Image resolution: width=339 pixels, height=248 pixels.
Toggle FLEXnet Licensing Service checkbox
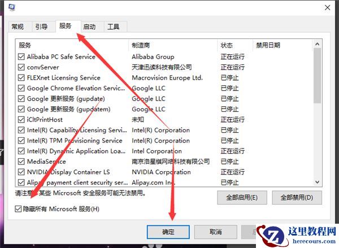21,77
